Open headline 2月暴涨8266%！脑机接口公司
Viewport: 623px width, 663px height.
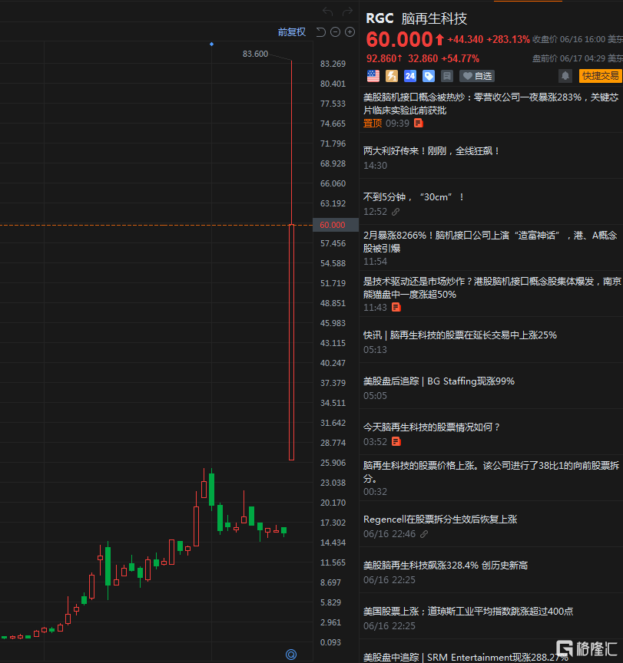pos(490,242)
